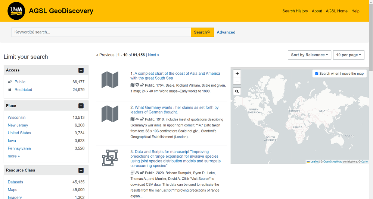The width and height of the screenshot is (373, 199).
Task: Click the map icon for result 1
Action: tap(110, 80)
